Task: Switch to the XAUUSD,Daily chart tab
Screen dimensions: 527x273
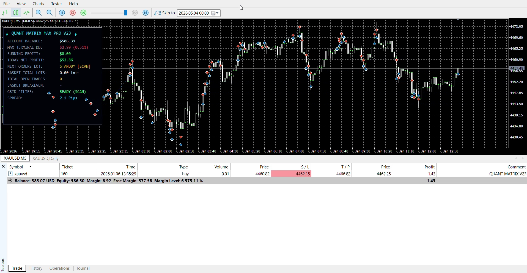Action: coord(46,159)
